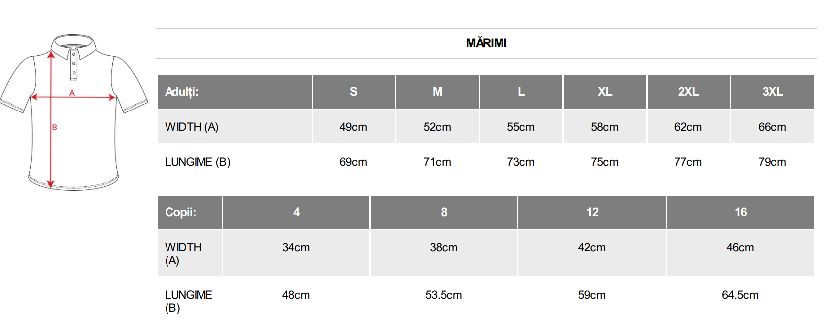Click the 64.5cm kids length cell
Image resolution: width=837 pixels, height=332 pixels.
tap(740, 295)
